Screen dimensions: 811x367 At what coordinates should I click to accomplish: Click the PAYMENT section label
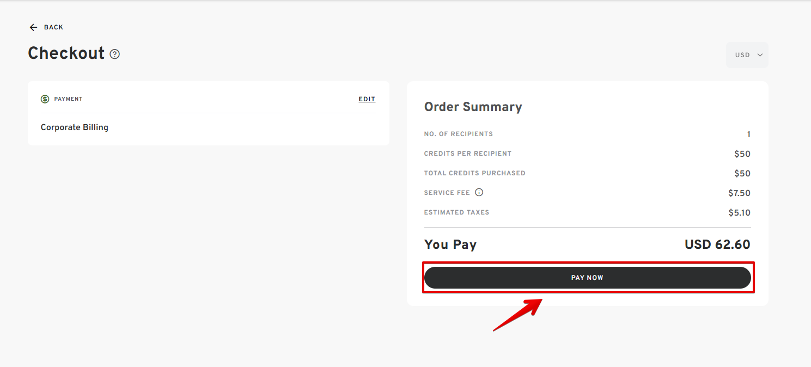pos(69,99)
